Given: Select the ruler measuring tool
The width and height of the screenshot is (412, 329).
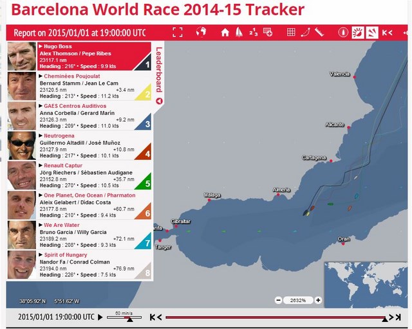Looking at the screenshot, I should pos(319,32).
